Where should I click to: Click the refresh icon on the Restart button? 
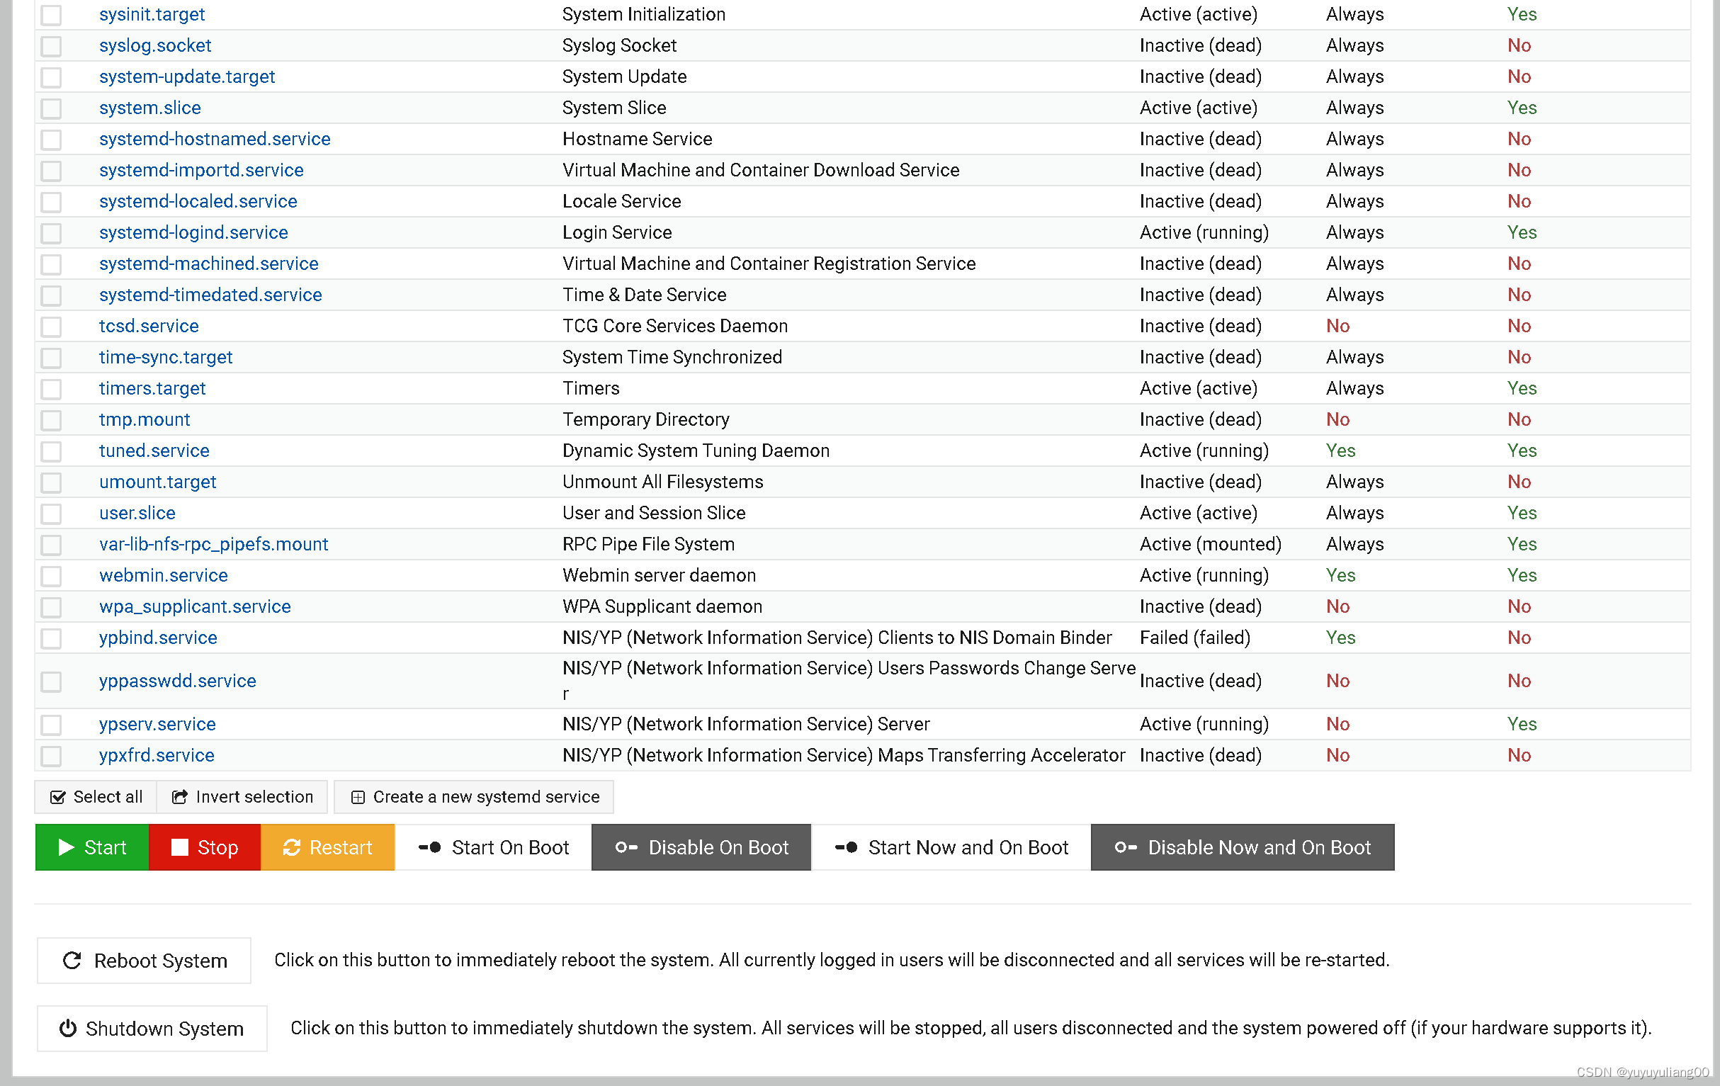point(290,847)
